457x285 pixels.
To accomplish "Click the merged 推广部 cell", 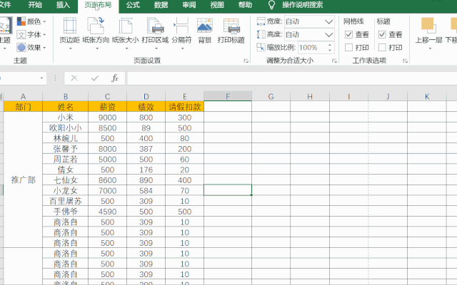I will pos(23,180).
